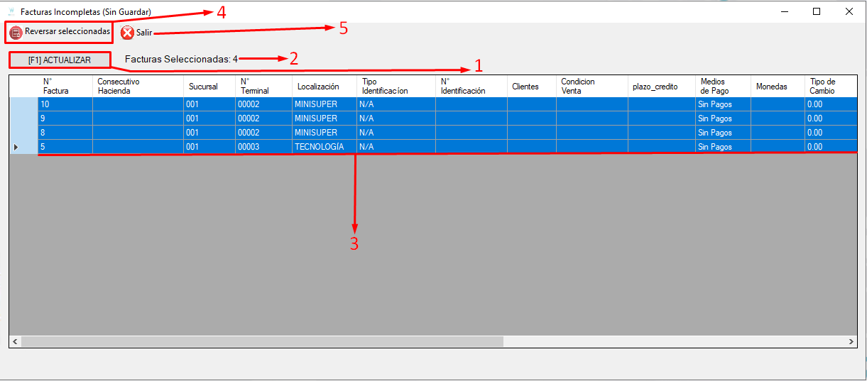The image size is (867, 381).
Task: Click the horizontal scrollbar thumb
Action: coord(262,342)
